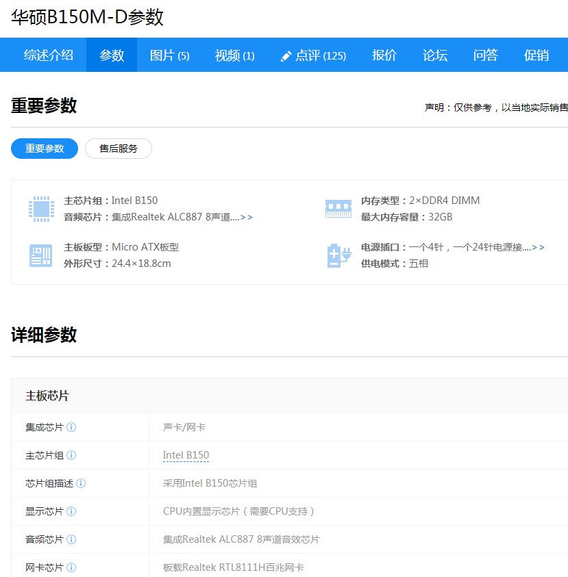Click the chipset icon beside 主芯片组

(41, 209)
